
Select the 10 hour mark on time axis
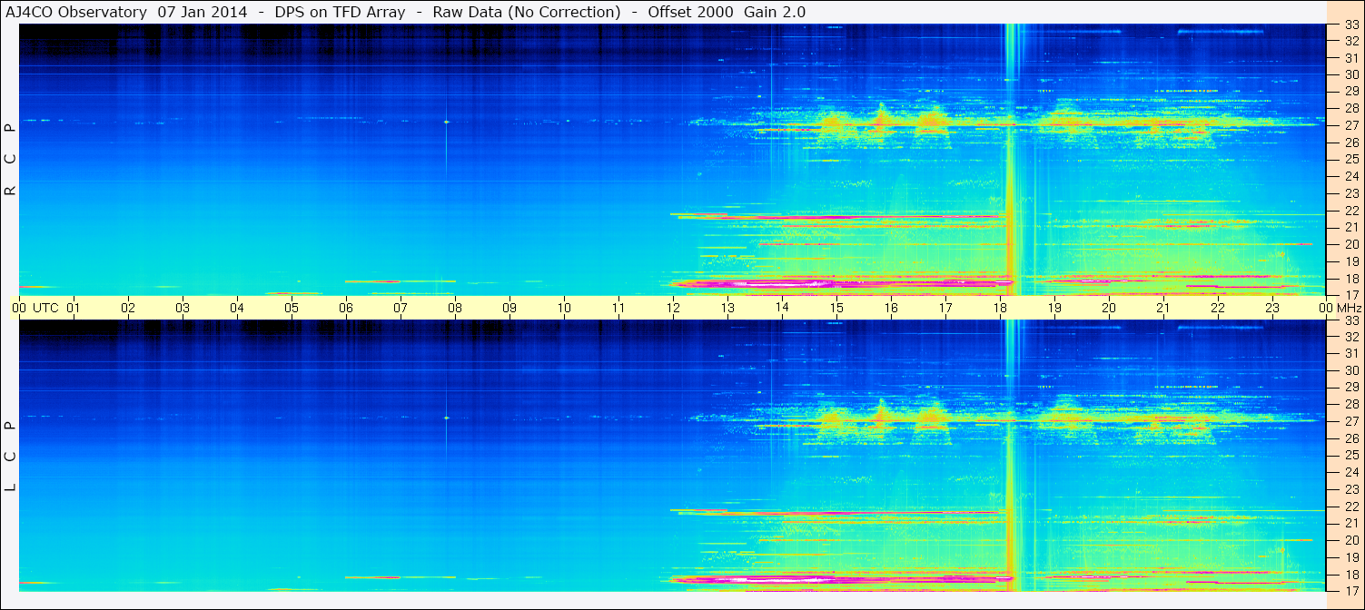click(x=564, y=308)
